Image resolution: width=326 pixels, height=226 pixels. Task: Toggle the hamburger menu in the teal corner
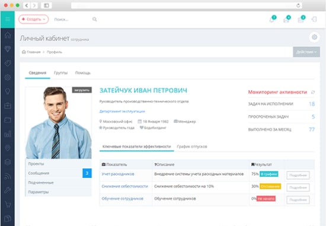(8, 20)
